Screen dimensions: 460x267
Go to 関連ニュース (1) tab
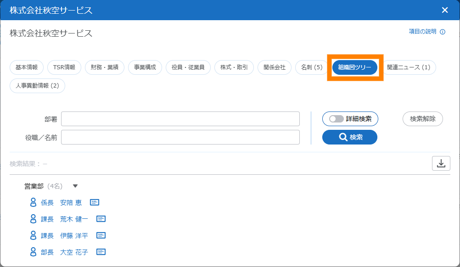408,67
